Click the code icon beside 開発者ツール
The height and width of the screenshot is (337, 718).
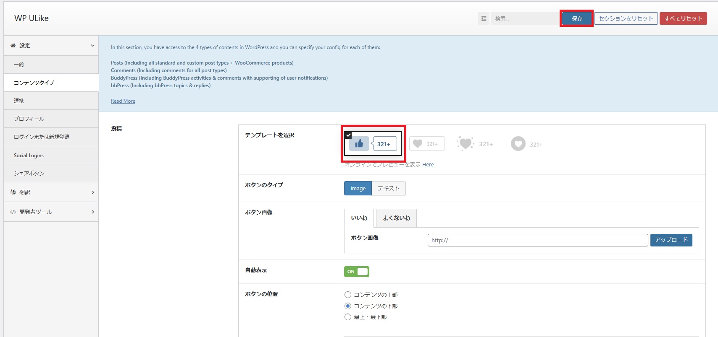coord(13,212)
